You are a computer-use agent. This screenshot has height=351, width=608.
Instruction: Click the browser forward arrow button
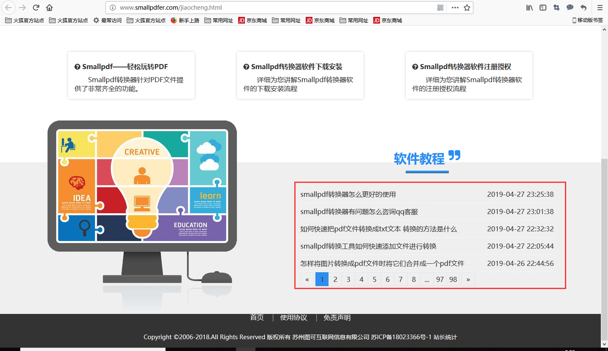23,8
